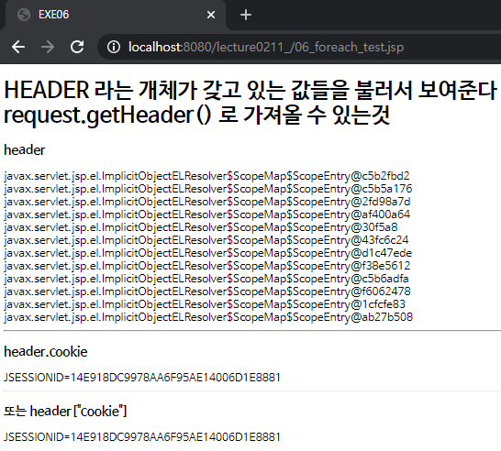
Task: Click the JSESSIONID value under header["cookie"]
Action: coord(142,437)
